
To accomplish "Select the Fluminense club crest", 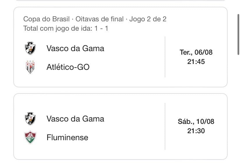I will [x=30, y=137].
